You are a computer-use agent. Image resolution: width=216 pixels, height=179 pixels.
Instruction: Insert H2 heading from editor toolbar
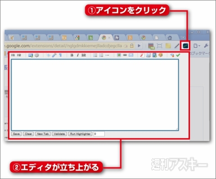[x=19, y=55]
